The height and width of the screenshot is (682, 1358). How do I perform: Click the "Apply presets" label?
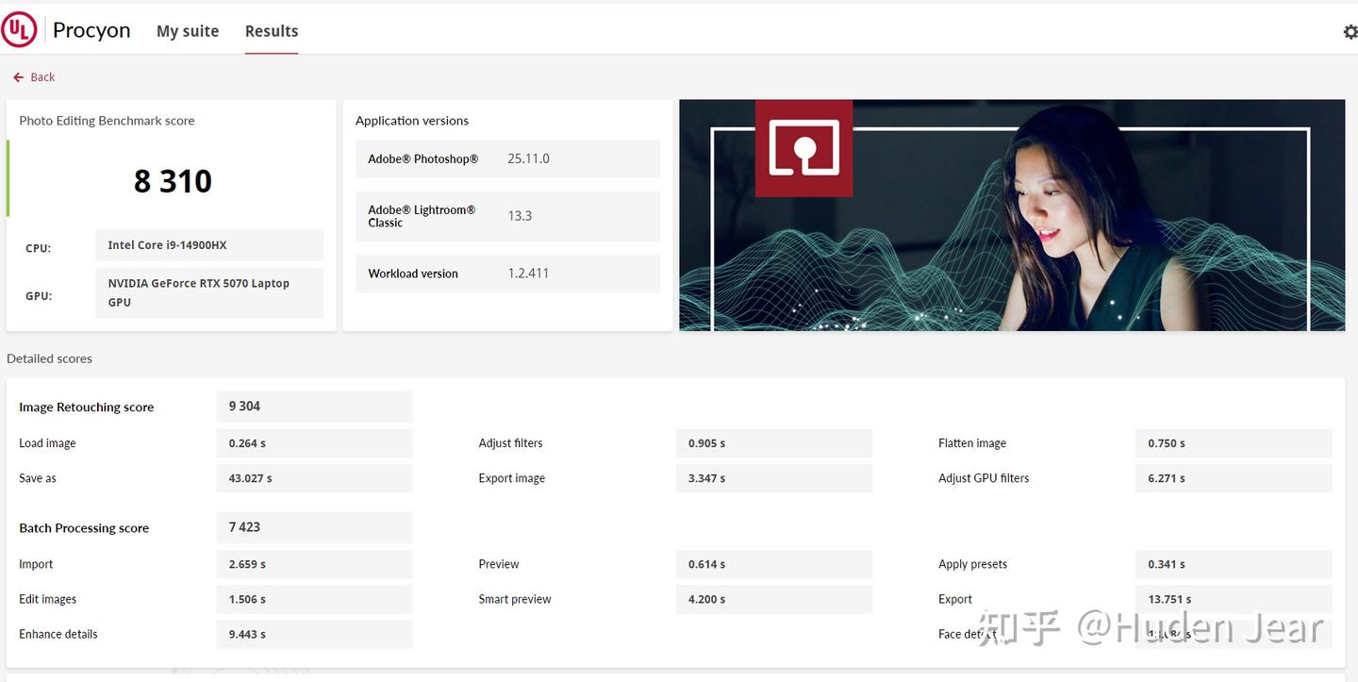[x=972, y=564]
